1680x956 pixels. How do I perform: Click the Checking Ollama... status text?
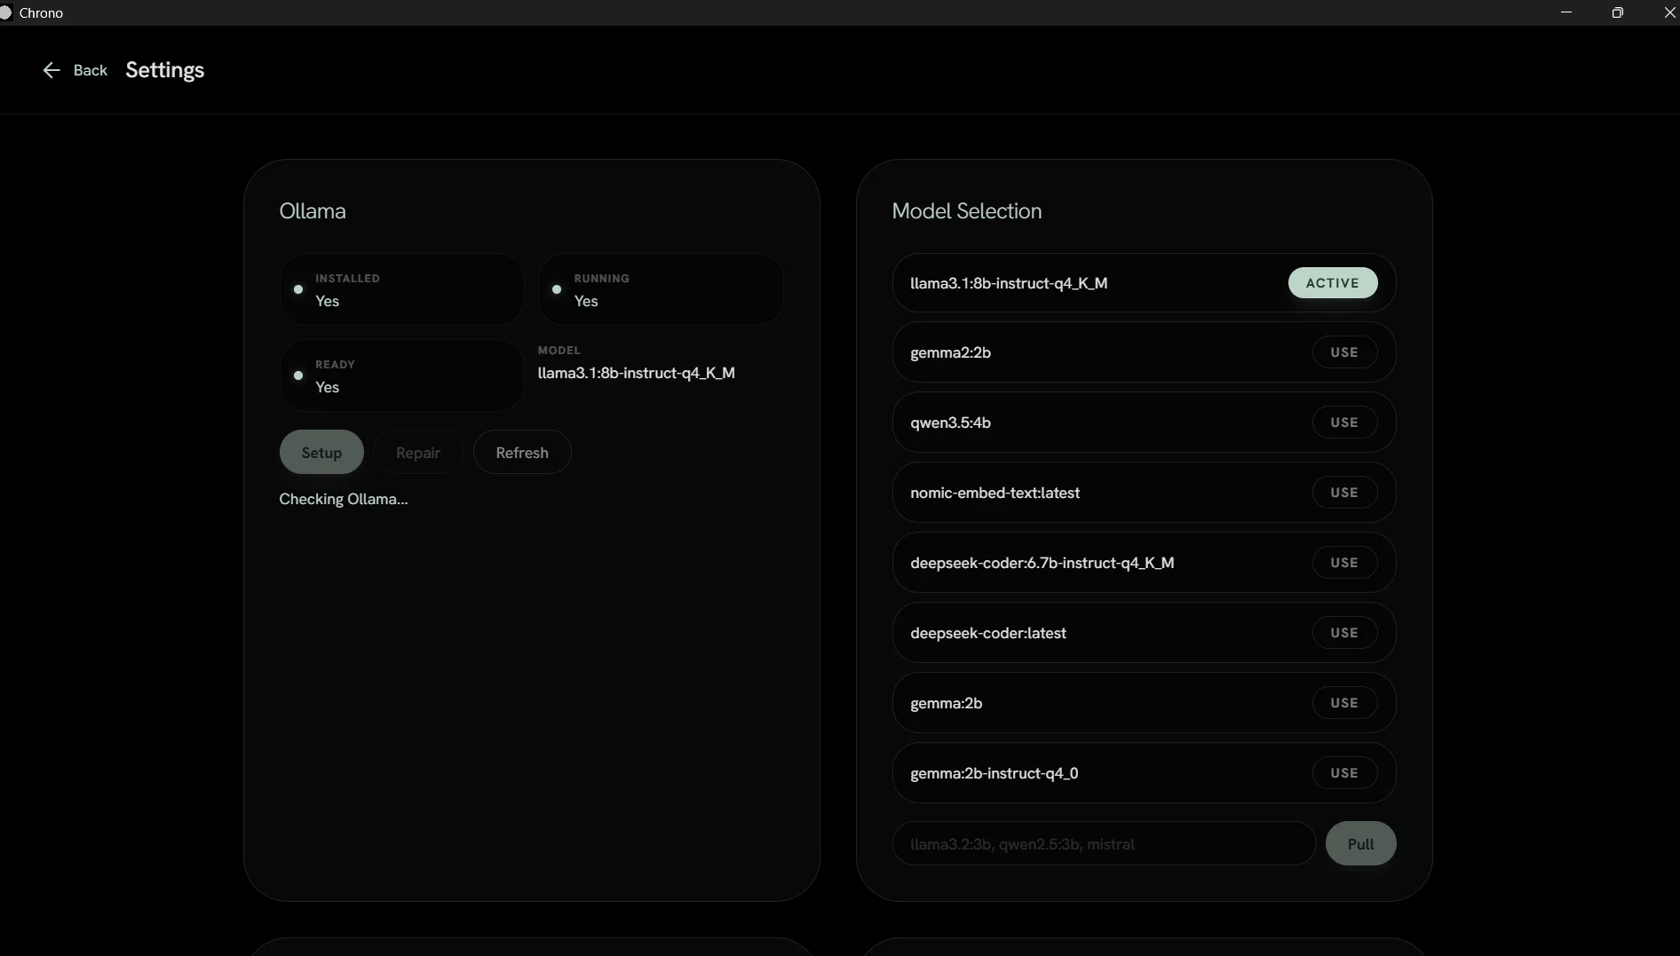[344, 499]
